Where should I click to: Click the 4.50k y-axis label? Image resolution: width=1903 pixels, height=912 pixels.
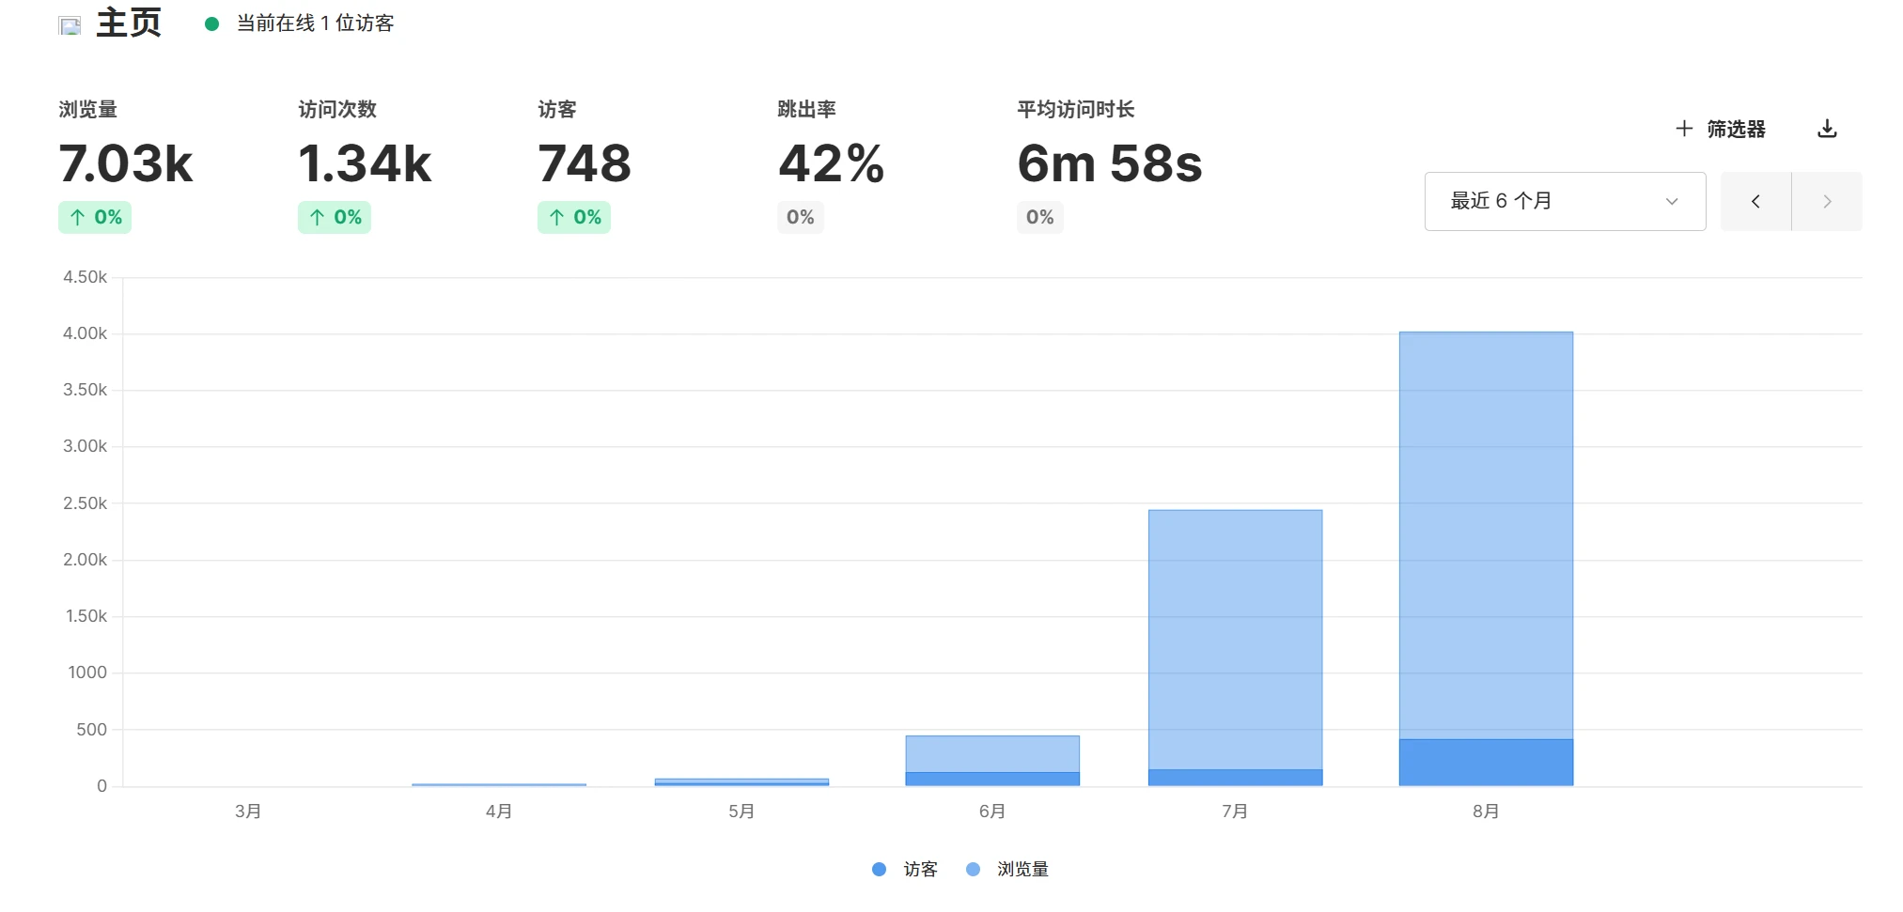coord(85,277)
